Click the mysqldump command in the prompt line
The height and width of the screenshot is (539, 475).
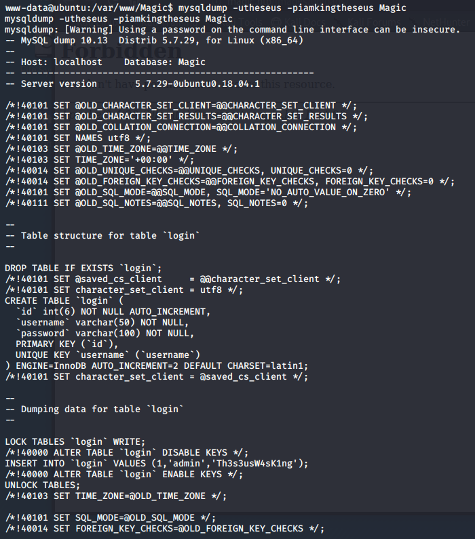click(x=203, y=7)
